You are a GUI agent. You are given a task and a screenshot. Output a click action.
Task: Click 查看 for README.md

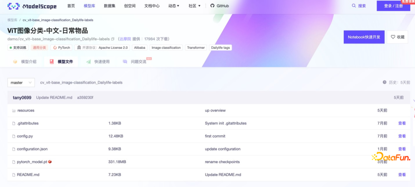click(402, 175)
